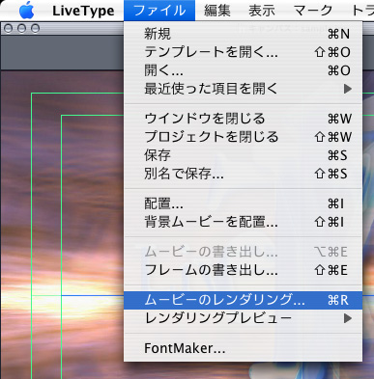Choose 背景ムービーを配置... entry
Viewport: 374px width, 379px height.
pos(244,222)
